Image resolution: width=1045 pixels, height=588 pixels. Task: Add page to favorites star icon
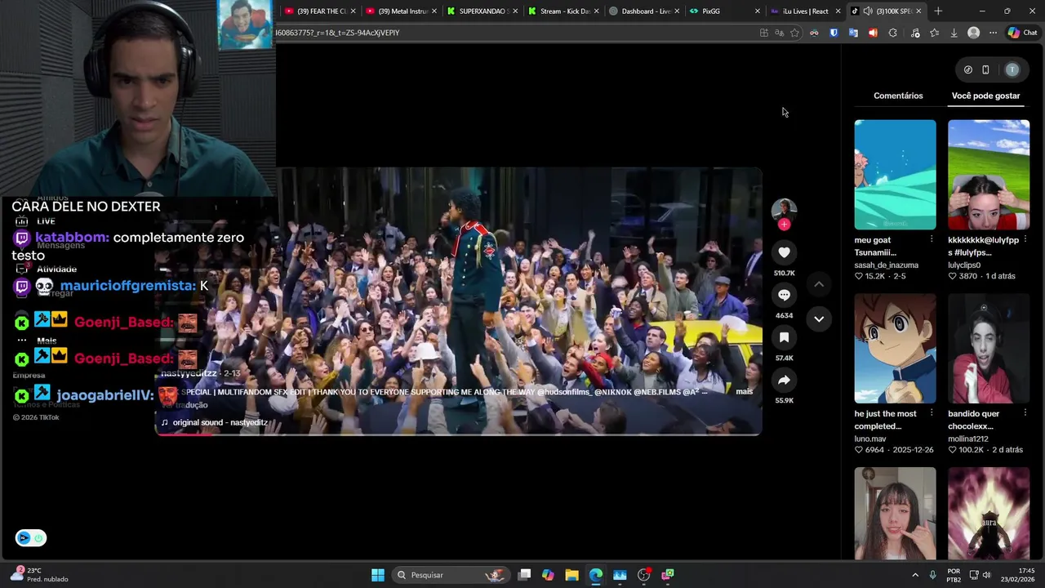(x=794, y=33)
